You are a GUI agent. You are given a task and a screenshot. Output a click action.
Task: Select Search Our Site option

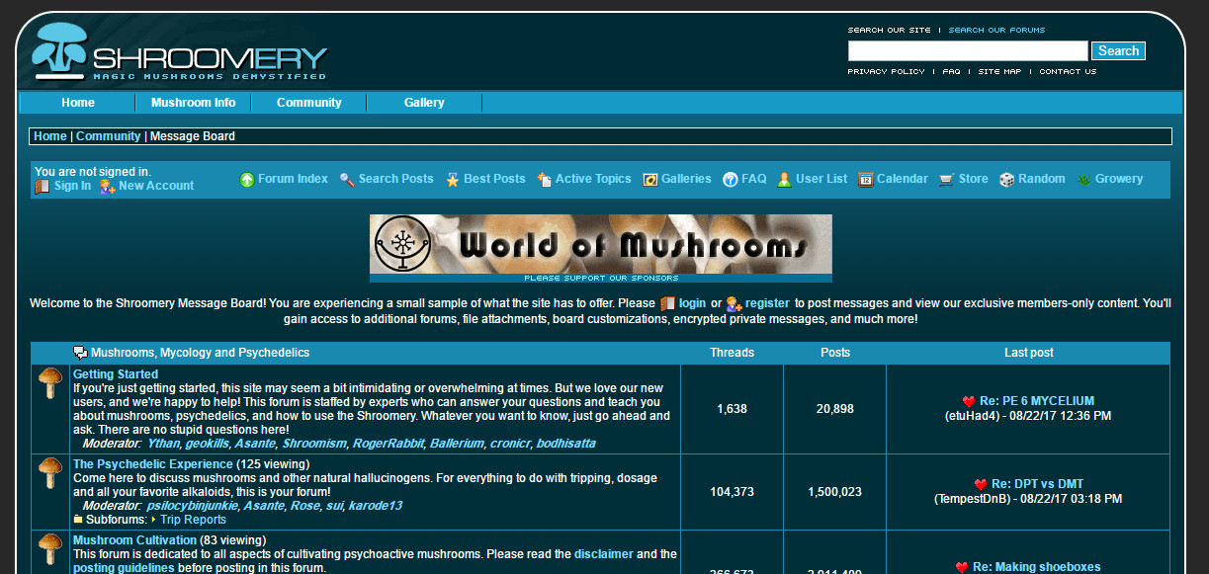pyautogui.click(x=890, y=31)
